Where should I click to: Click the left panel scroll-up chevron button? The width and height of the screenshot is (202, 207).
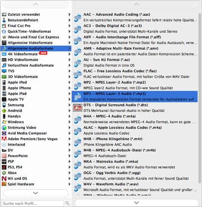[x=36, y=4]
